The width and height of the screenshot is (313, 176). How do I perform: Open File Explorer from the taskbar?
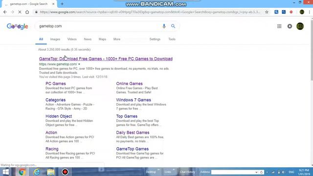click(x=51, y=172)
